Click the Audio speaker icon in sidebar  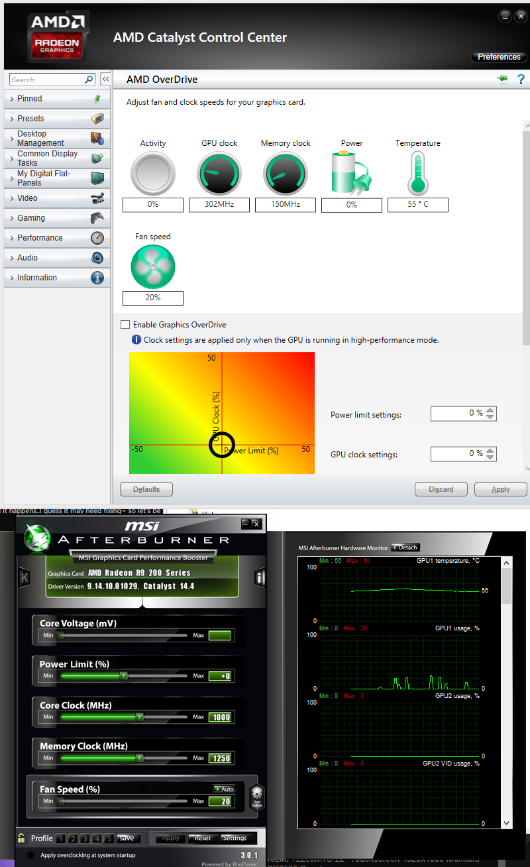tap(97, 258)
